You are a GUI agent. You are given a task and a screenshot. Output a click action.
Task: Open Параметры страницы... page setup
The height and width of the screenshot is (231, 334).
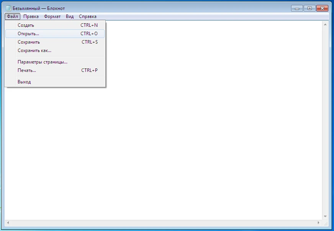(43, 62)
